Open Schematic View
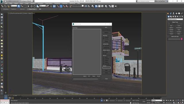 pyautogui.click(x=102, y=6)
